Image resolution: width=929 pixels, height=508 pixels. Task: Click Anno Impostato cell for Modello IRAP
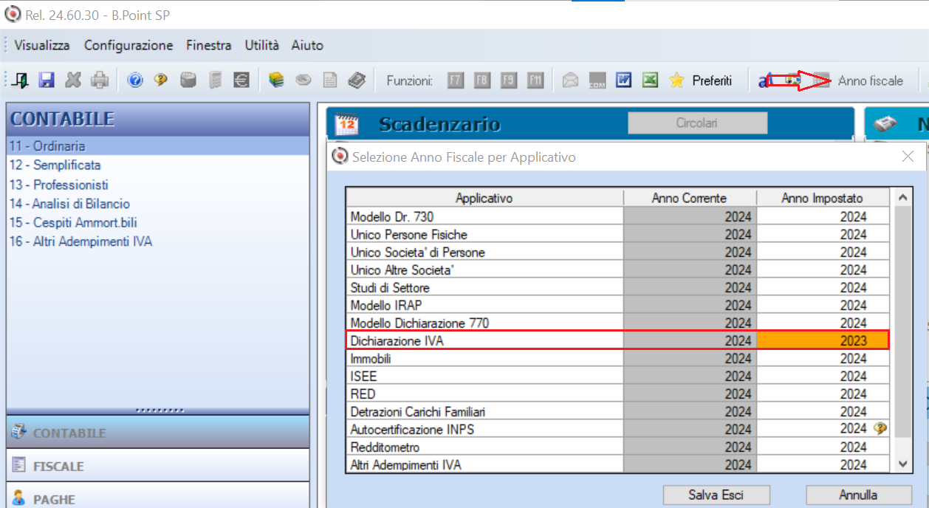(823, 305)
